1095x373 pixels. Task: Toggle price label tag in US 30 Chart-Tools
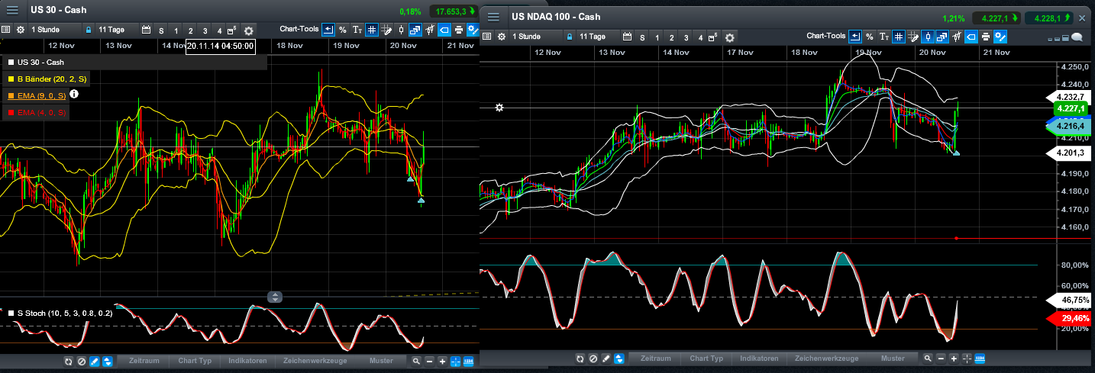click(x=444, y=30)
